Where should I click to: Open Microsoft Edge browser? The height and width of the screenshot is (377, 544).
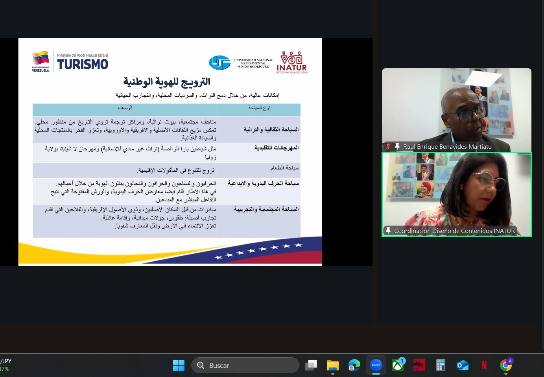(354, 366)
